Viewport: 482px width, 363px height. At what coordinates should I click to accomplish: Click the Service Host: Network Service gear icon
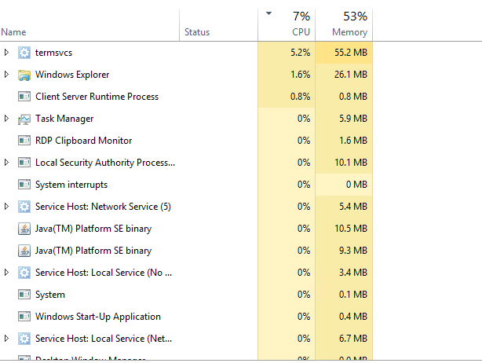pyautogui.click(x=24, y=207)
